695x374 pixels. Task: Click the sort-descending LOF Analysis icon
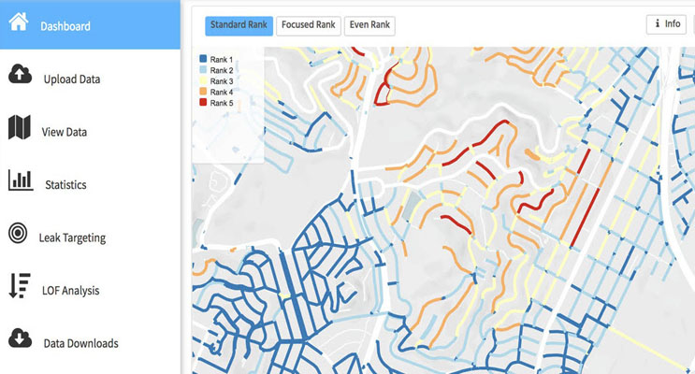click(x=19, y=286)
